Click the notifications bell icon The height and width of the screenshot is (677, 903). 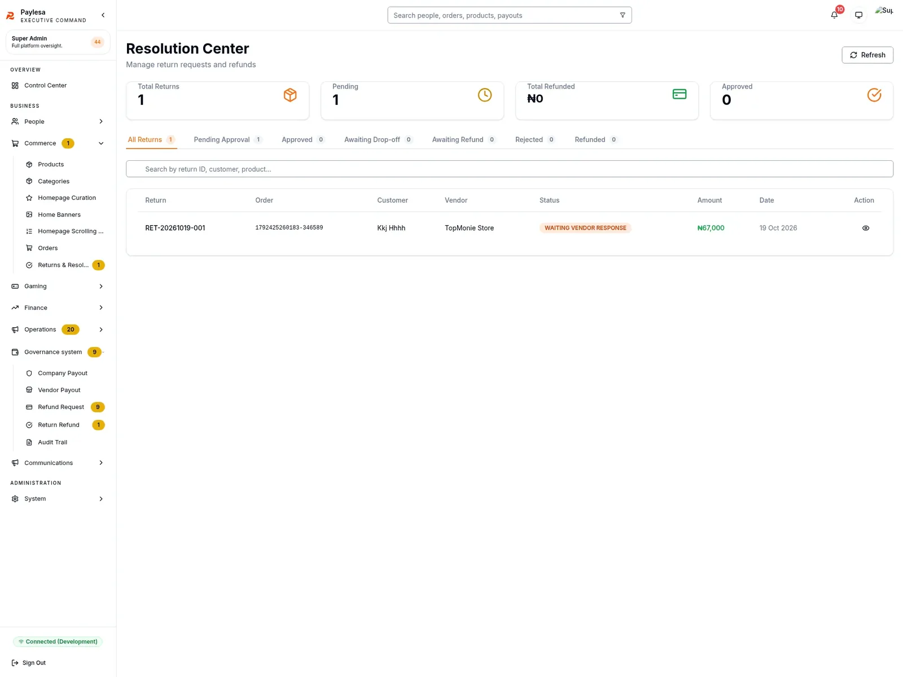pyautogui.click(x=834, y=15)
